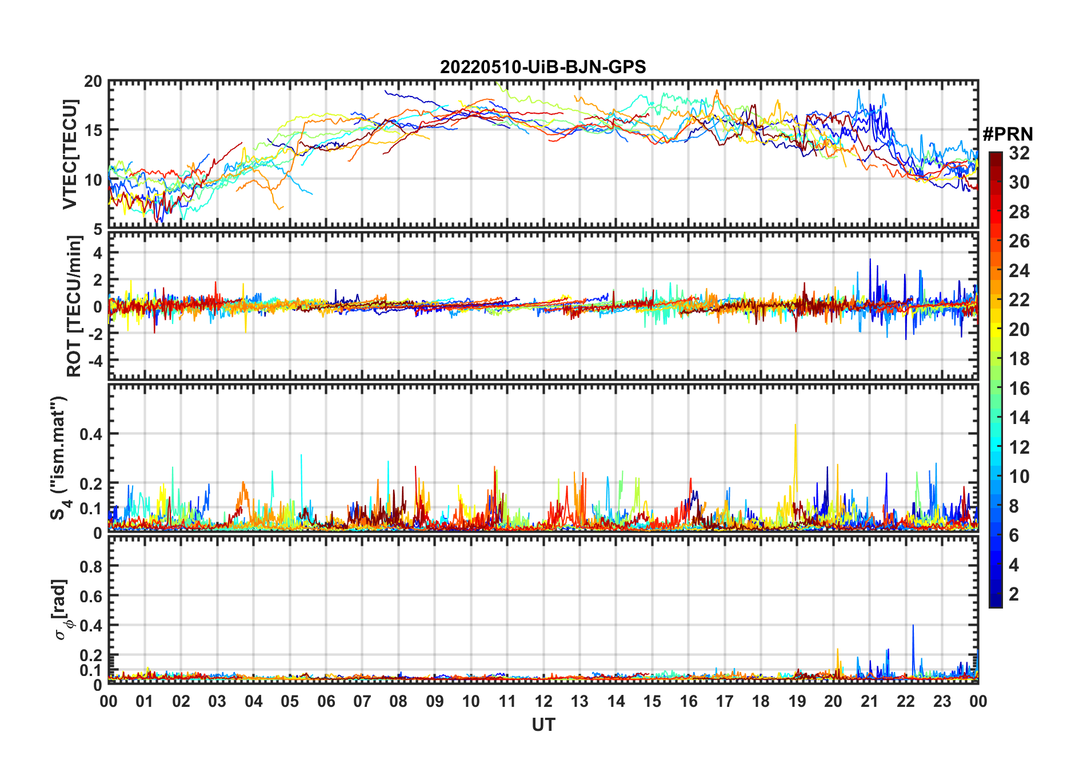Viewport: 1087px width, 760px height.
Task: Click colorbar tick label 30
Action: point(1019,182)
